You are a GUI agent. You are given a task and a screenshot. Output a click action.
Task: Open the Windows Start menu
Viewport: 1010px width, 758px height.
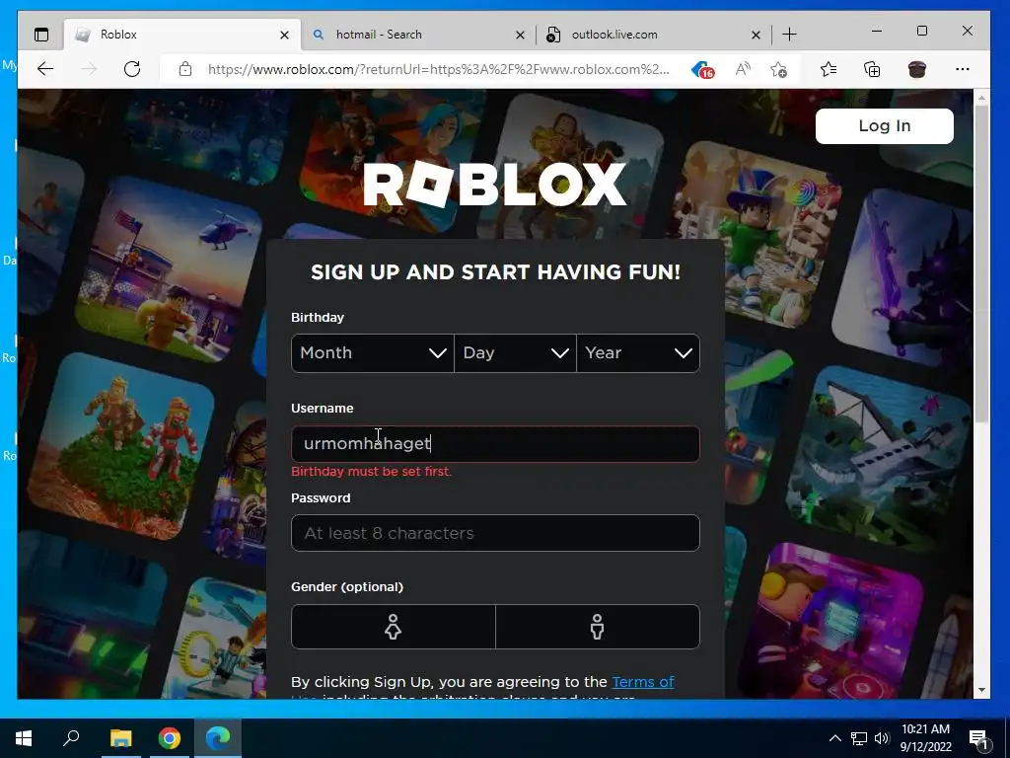24,738
